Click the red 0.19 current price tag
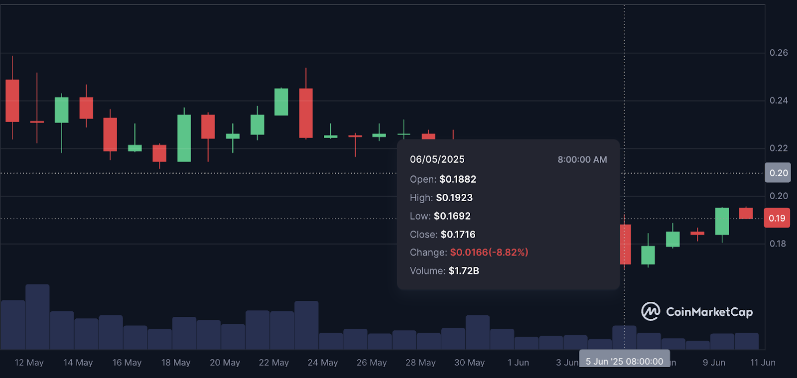 pyautogui.click(x=777, y=218)
